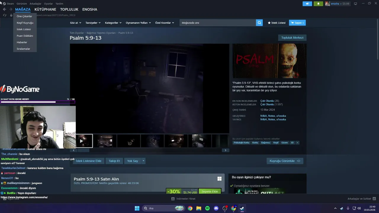This screenshot has height=213, width=379.
Task: Open Spotify from the taskbar
Action: (x=207, y=208)
